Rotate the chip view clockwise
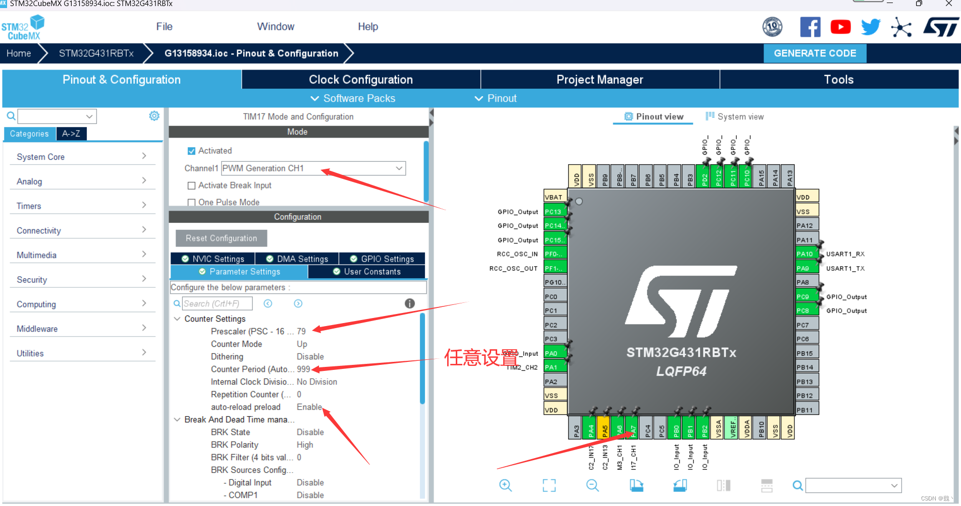This screenshot has width=961, height=506. tap(636, 485)
